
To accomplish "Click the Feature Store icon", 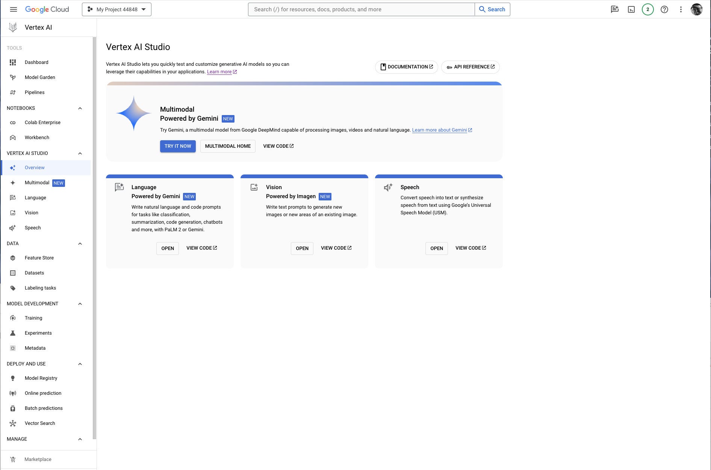I will (x=13, y=258).
